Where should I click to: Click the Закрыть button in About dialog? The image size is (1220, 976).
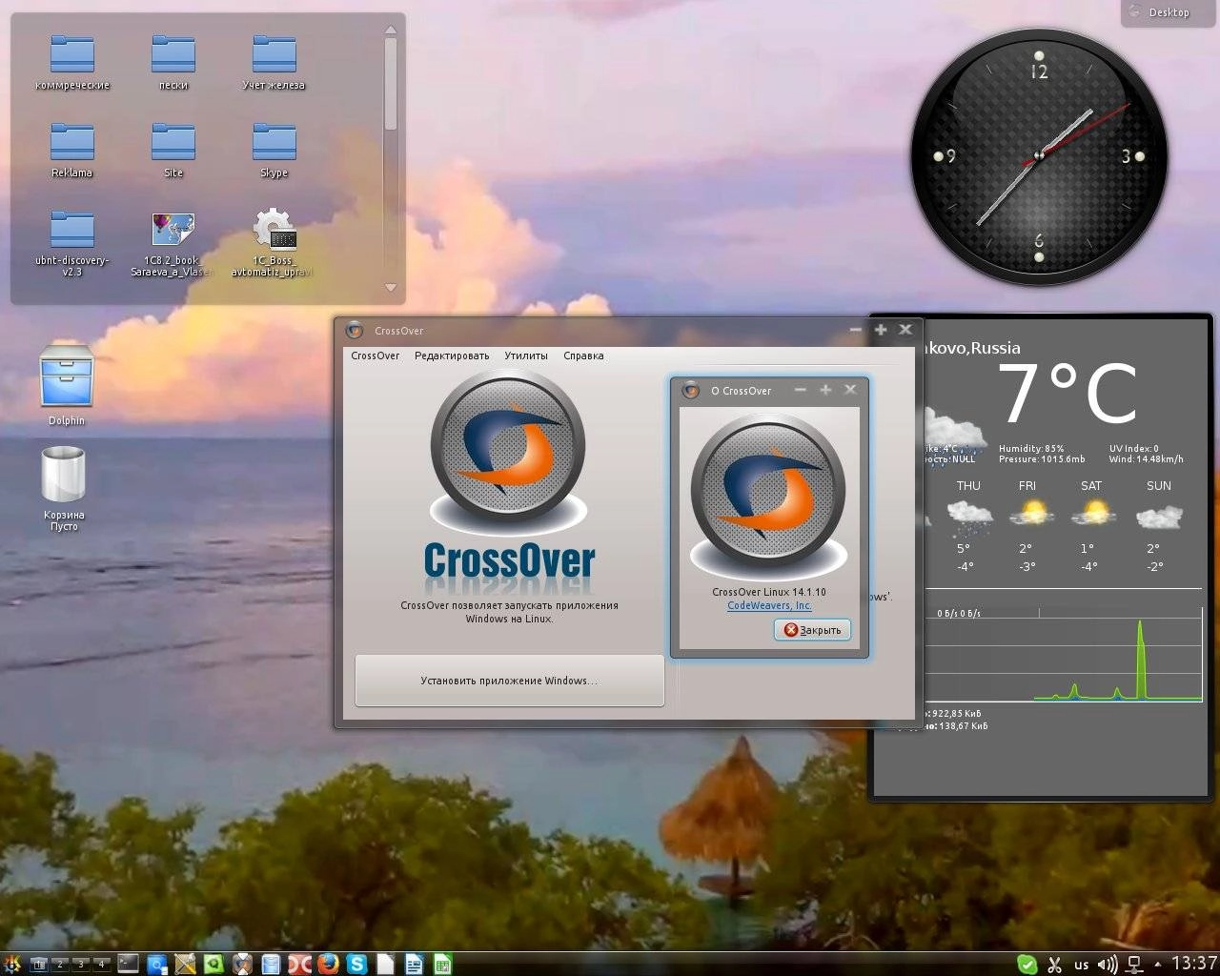coord(812,630)
